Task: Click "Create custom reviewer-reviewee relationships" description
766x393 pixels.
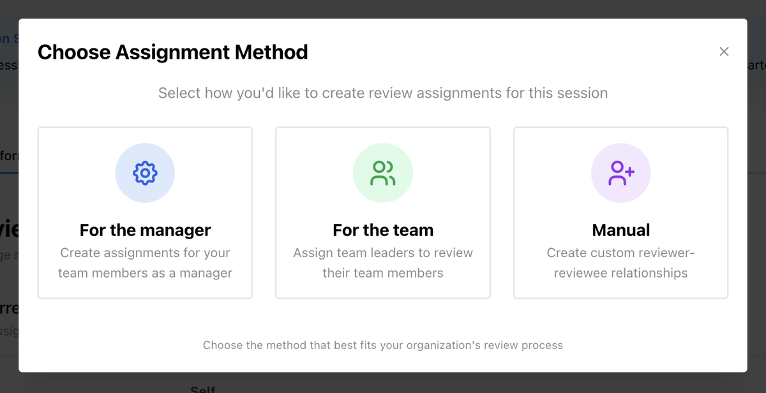Action: click(x=621, y=263)
